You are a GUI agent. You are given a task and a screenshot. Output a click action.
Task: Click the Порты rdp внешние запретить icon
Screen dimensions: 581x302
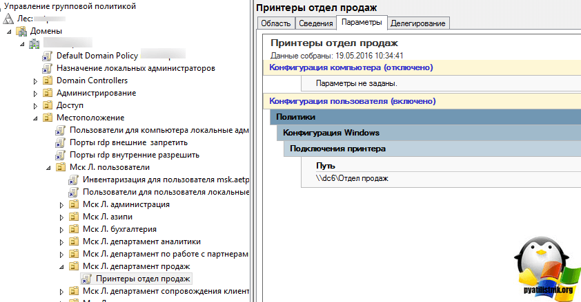(61, 142)
